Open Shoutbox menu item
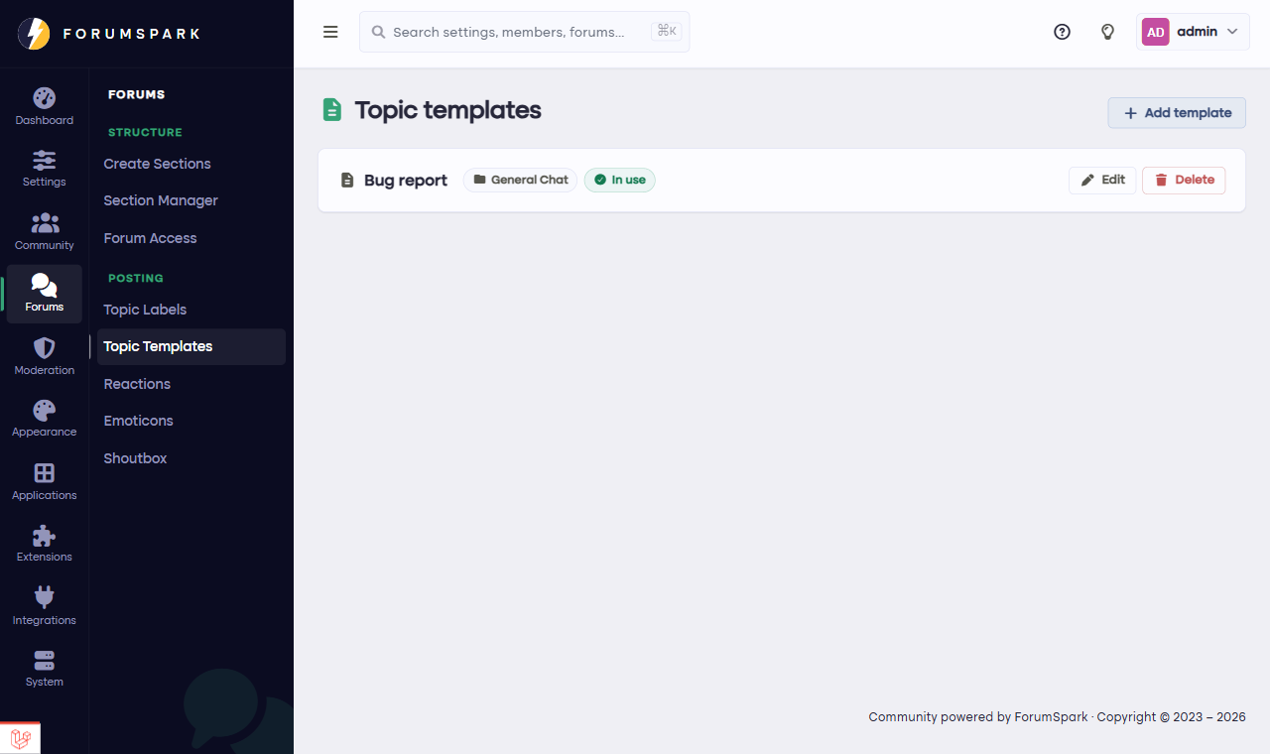This screenshot has width=1270, height=754. click(135, 458)
